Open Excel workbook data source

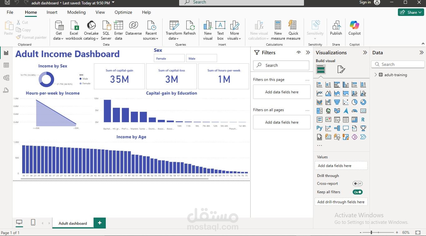pyautogui.click(x=74, y=30)
